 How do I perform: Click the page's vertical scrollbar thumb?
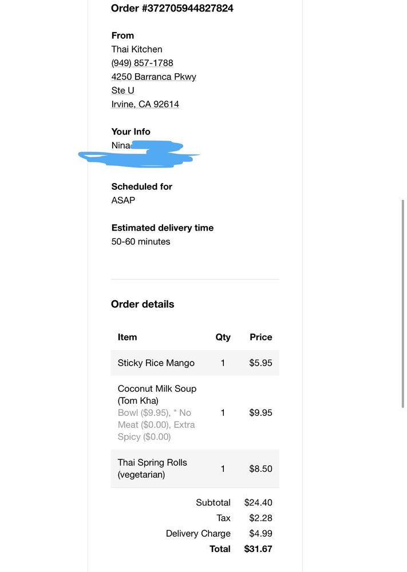pyautogui.click(x=402, y=304)
